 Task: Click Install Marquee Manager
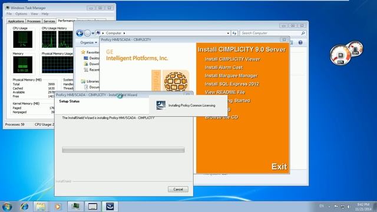[x=231, y=76]
